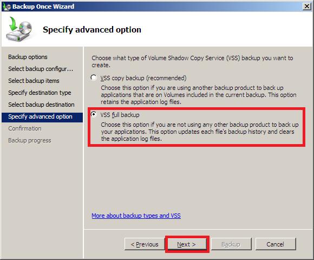Jump to the Select backup items step
The height and width of the screenshot is (260, 314).
click(x=34, y=81)
